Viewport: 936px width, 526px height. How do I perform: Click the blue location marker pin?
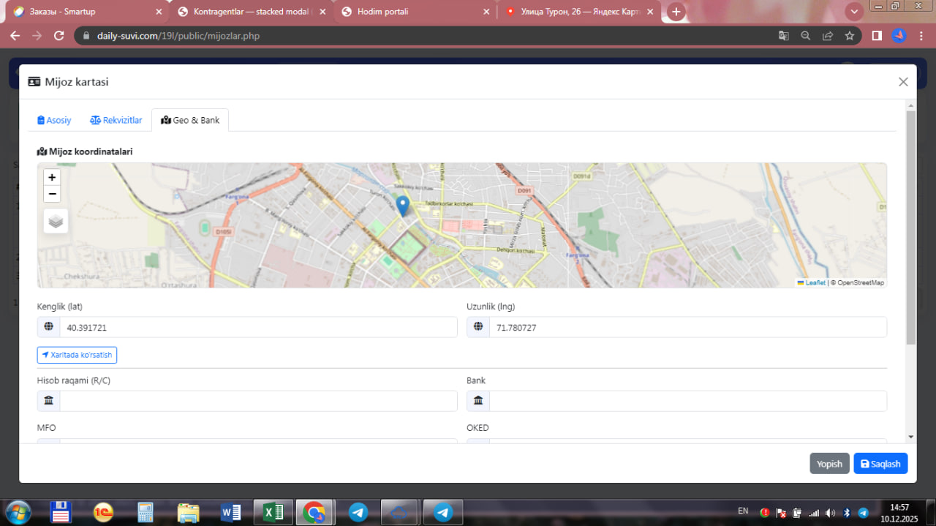402,205
